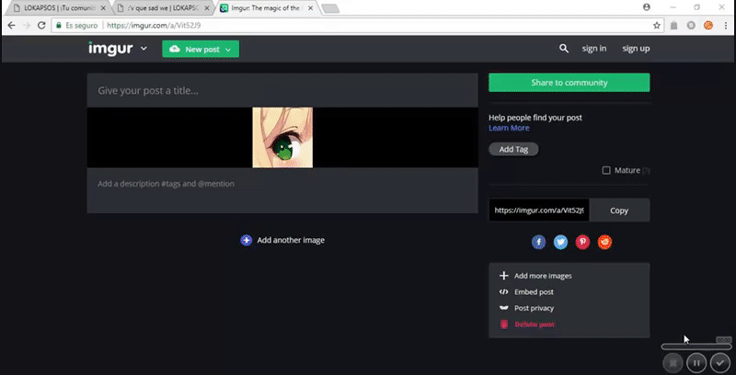Open the Chrome three-dot menu
Image resolution: width=736 pixels, height=375 pixels.
pyautogui.click(x=725, y=26)
